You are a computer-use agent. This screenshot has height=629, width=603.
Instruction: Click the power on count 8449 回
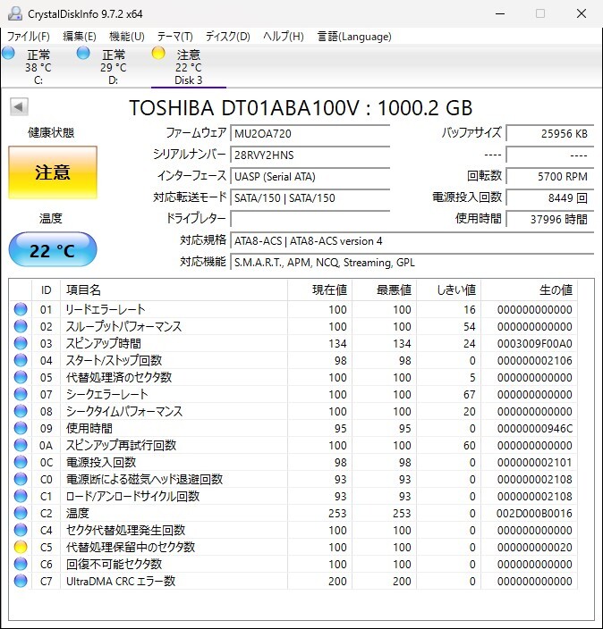(549, 197)
